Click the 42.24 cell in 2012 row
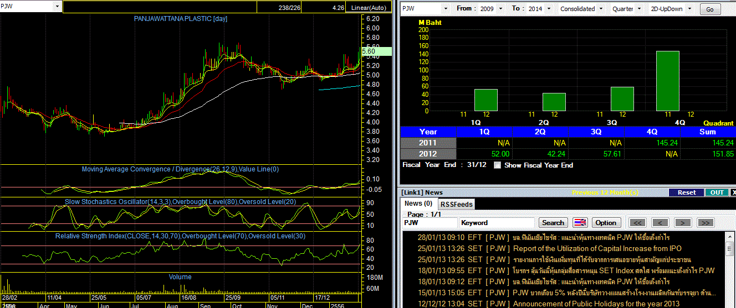736x308 pixels. (x=540, y=154)
